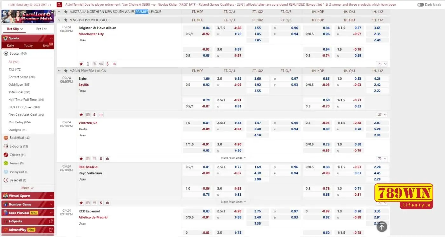Click the red search icon
The height and width of the screenshot is (237, 445).
(x=59, y=5)
